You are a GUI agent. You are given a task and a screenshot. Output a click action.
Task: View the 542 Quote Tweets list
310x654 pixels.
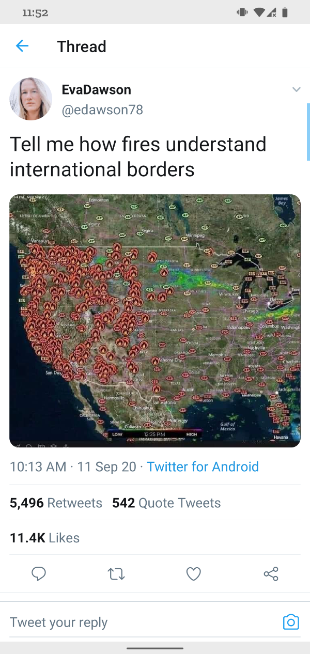tap(166, 503)
